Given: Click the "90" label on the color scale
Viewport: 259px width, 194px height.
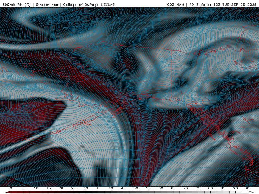Looking at the screenshot, I should (236, 188).
